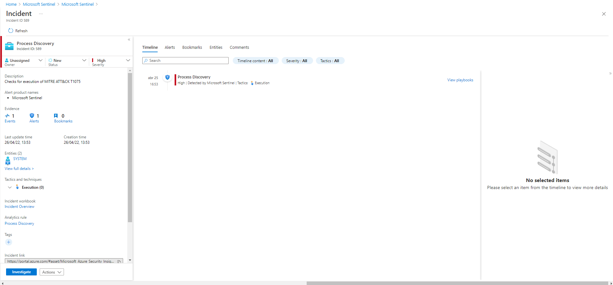The width and height of the screenshot is (613, 285).
Task: Open View playbooks link
Action: pyautogui.click(x=460, y=80)
